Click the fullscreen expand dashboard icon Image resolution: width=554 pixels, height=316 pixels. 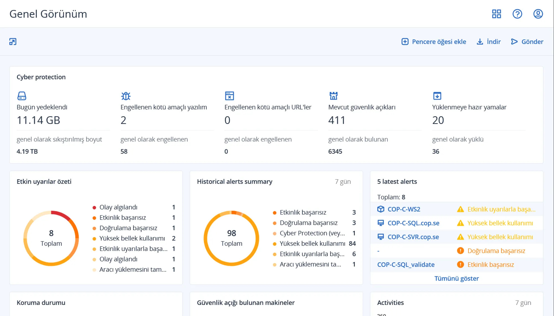tap(13, 42)
